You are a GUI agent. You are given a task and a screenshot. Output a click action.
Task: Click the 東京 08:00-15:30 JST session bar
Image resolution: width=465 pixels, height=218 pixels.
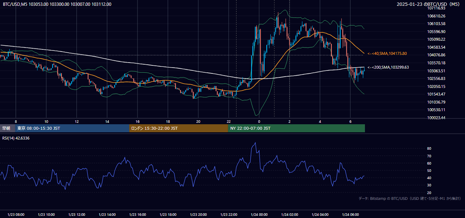(72, 128)
